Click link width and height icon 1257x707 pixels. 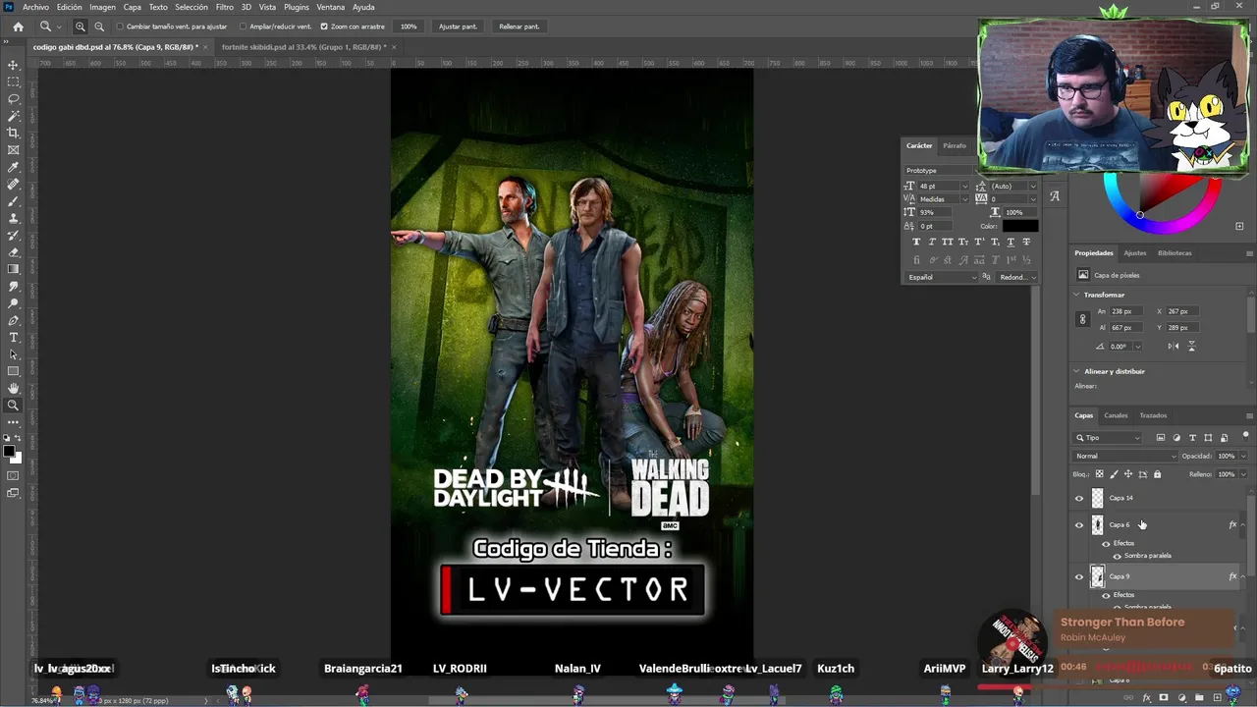[x=1082, y=319]
